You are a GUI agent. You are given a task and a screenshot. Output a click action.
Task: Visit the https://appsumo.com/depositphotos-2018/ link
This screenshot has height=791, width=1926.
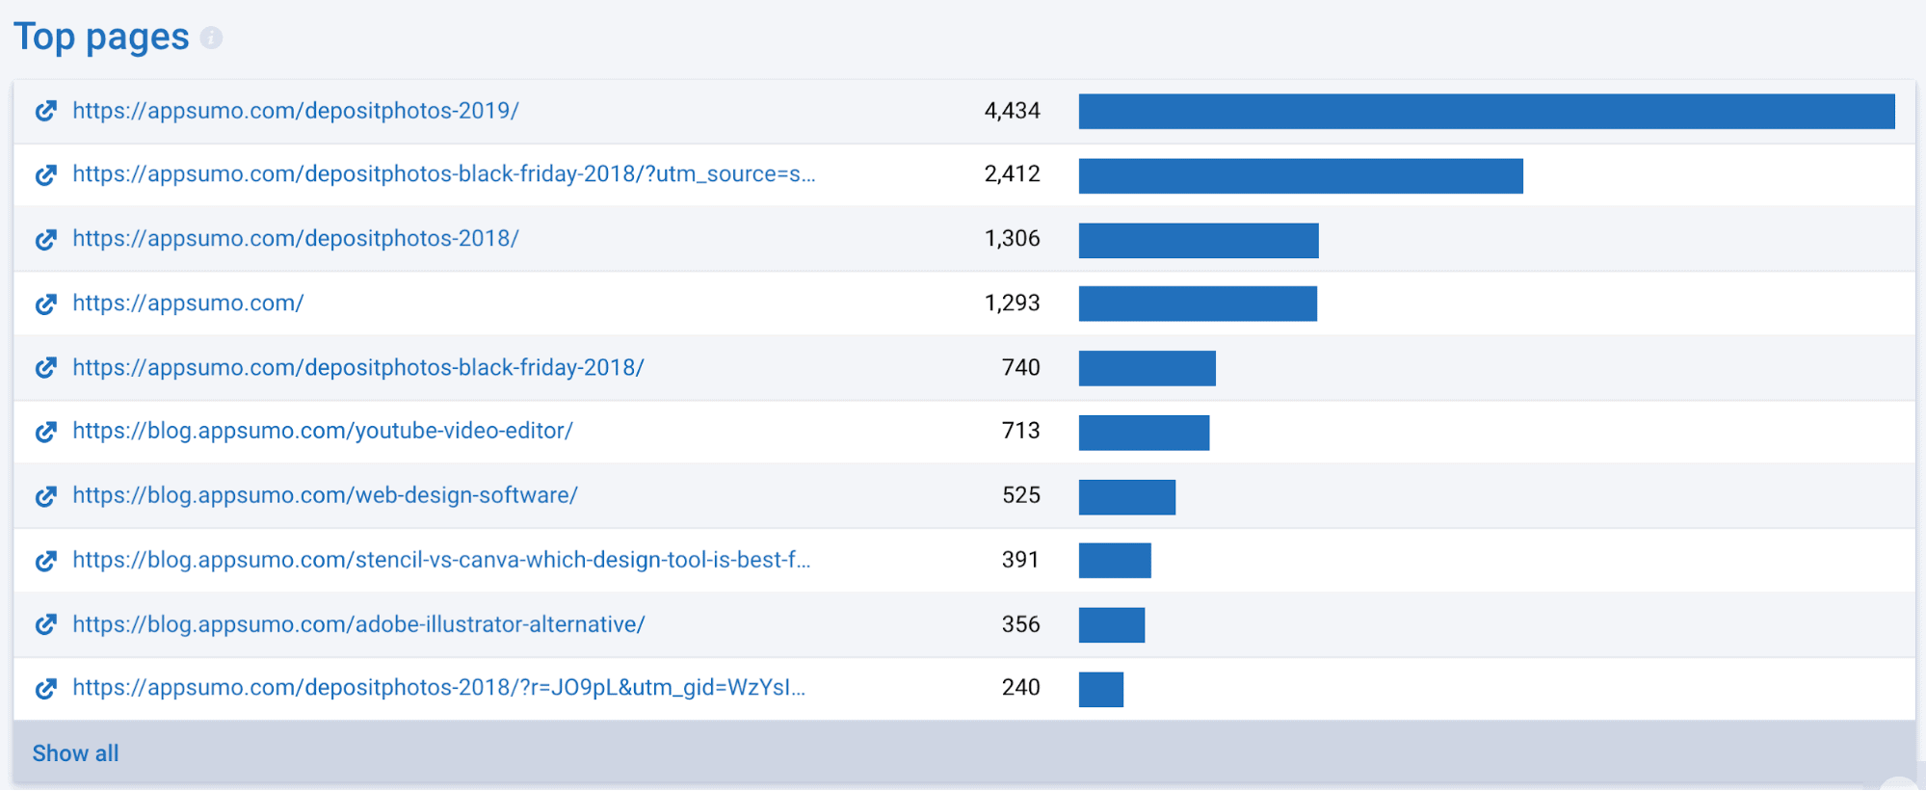pyautogui.click(x=296, y=239)
